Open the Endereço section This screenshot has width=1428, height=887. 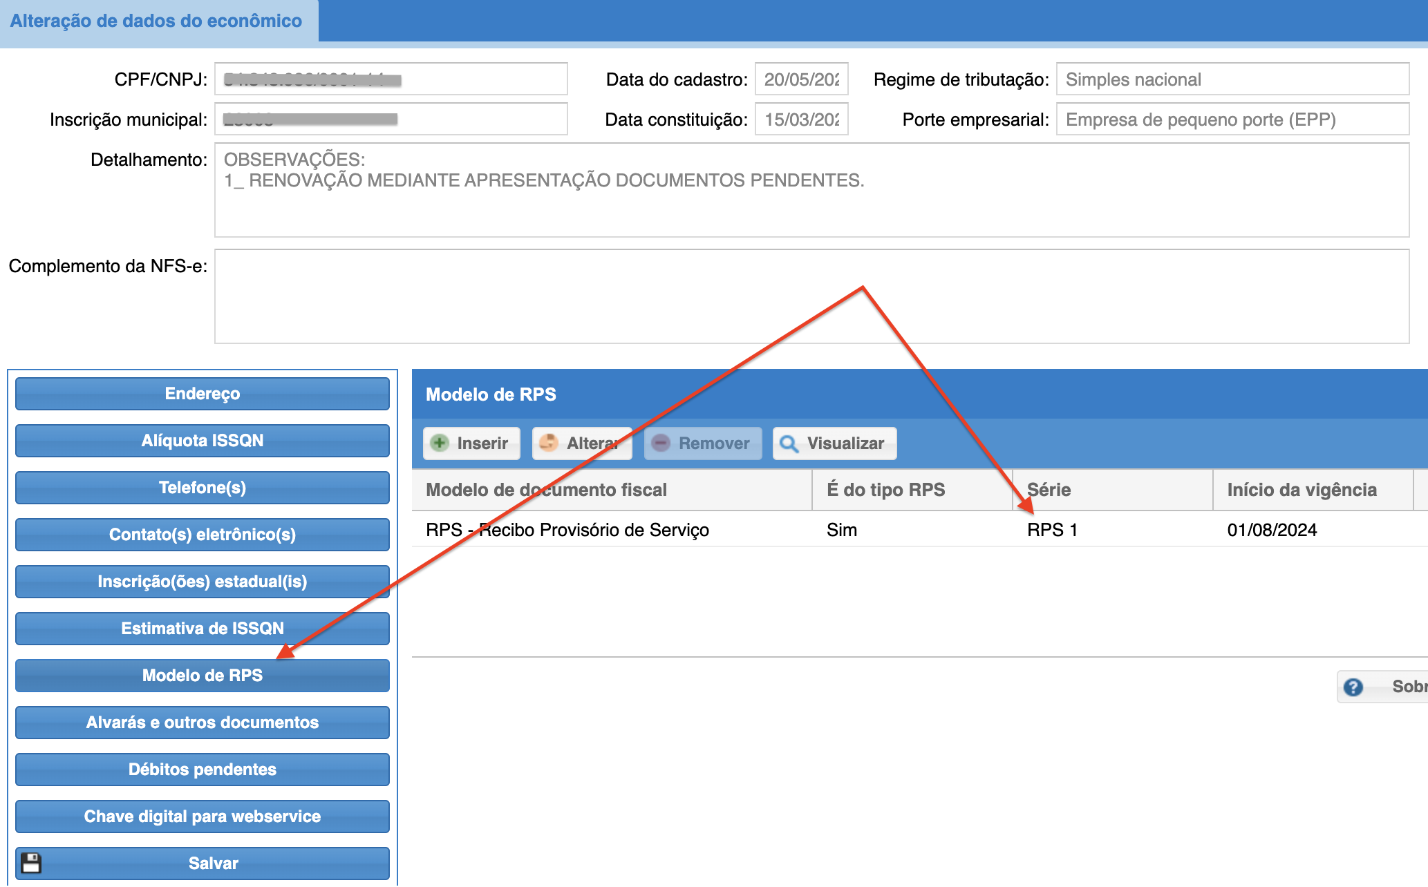202,394
